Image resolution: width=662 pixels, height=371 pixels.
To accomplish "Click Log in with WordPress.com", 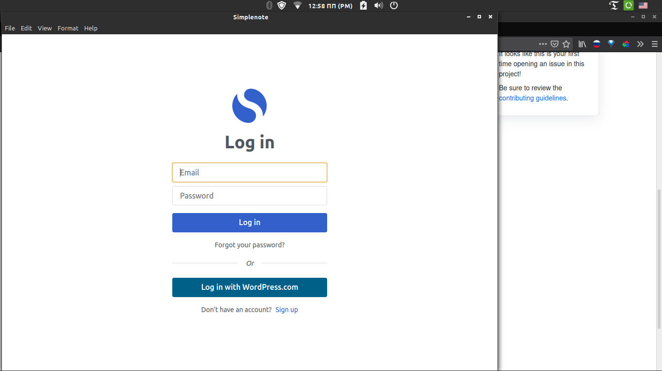I will [x=250, y=287].
